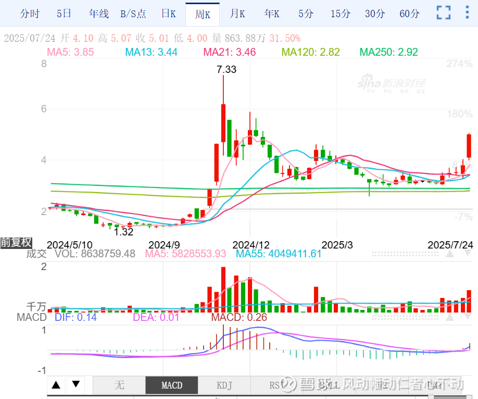Click the black down arrow beside indicator tabs
Viewport: 478px width, 399px height.
pyautogui.click(x=76, y=384)
